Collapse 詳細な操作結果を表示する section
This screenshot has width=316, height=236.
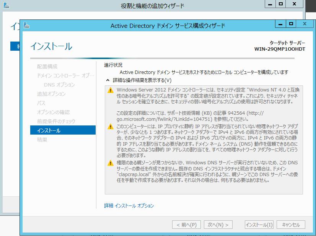(108, 80)
